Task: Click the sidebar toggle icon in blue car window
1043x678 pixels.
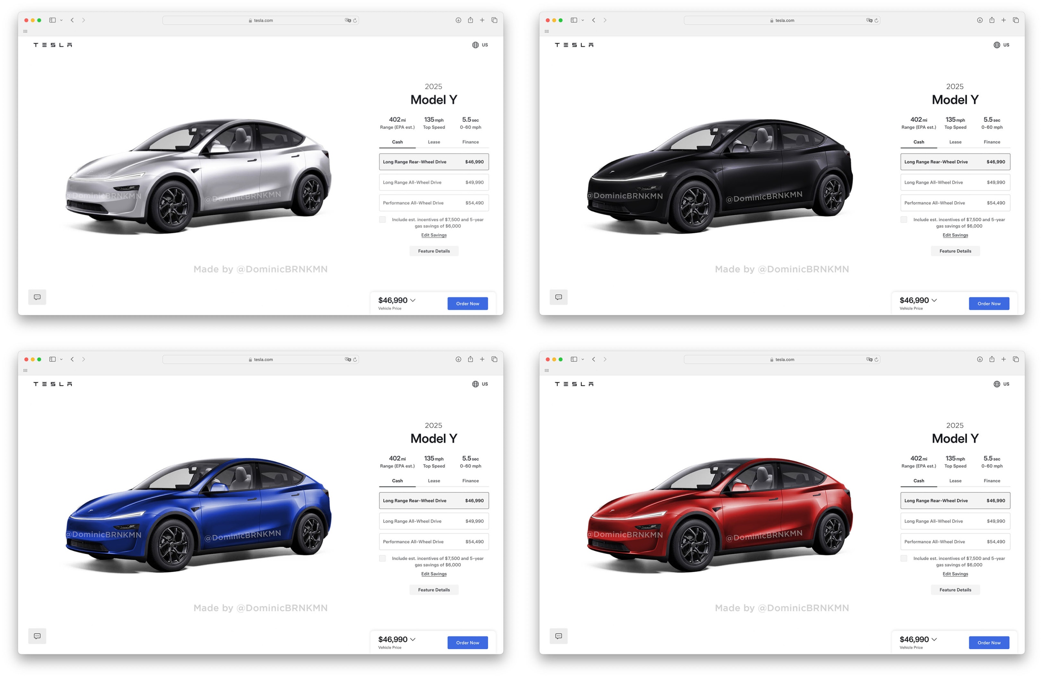Action: (x=53, y=359)
